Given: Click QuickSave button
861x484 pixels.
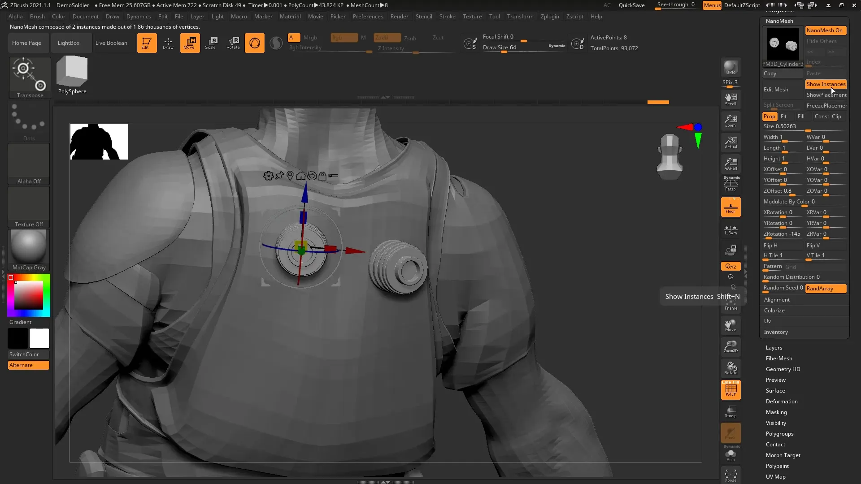Looking at the screenshot, I should pyautogui.click(x=631, y=5).
